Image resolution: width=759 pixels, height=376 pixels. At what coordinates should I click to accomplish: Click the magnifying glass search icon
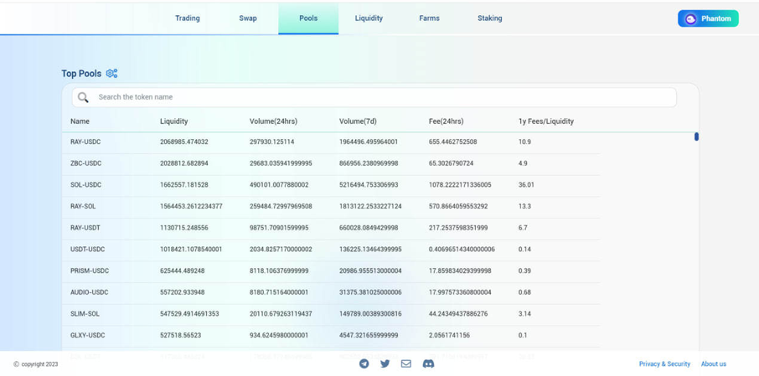83,97
